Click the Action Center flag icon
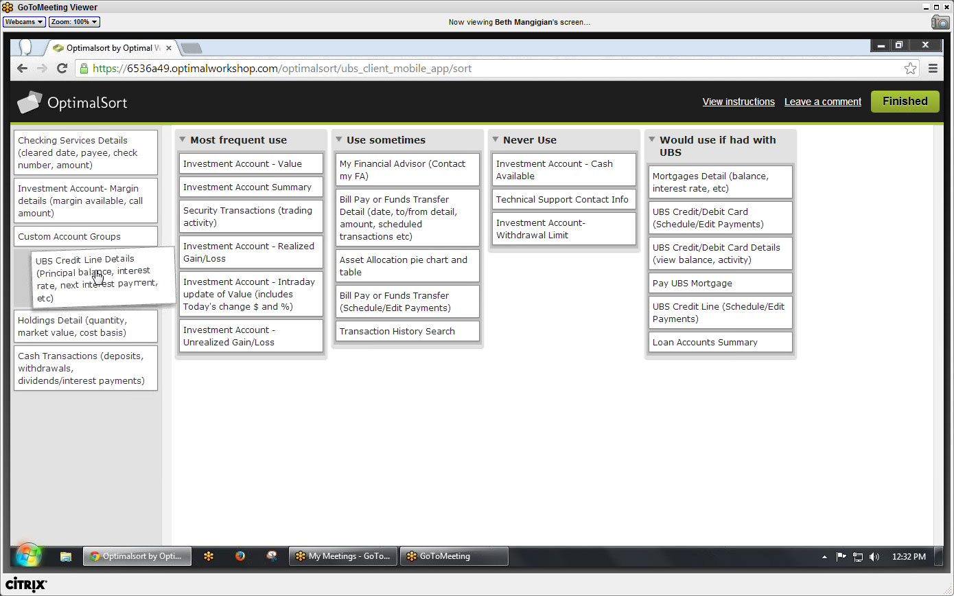954x596 pixels. click(841, 557)
